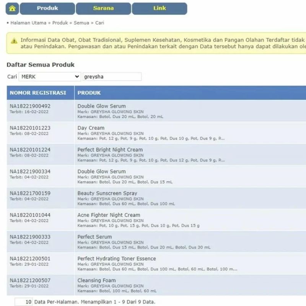The image size is (306, 306).
Task: Select registration number NA18221700159
Action: click(30, 193)
